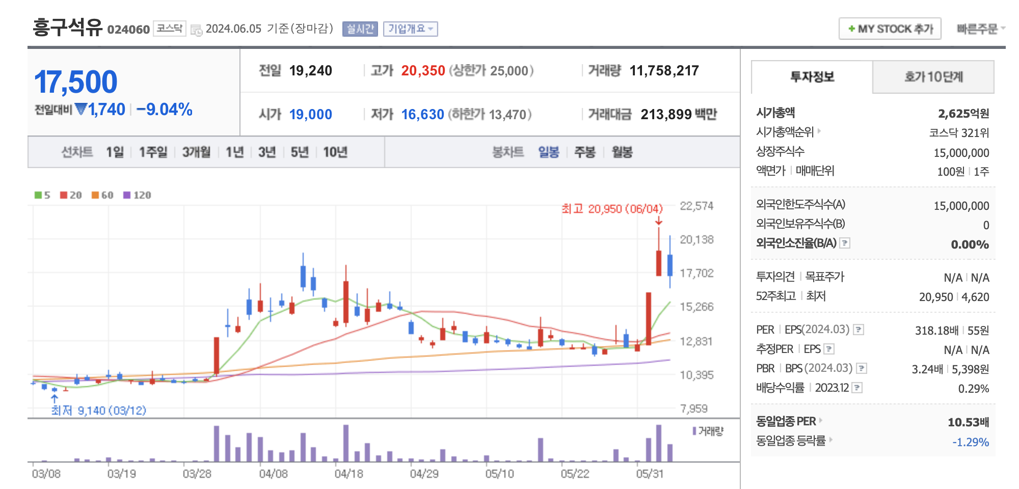Select 1년 line chart period

point(234,152)
